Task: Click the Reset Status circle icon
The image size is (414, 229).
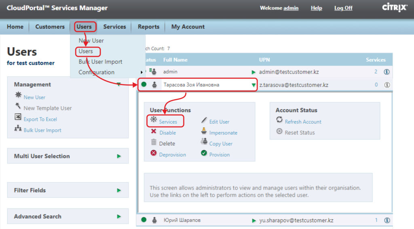Action: [x=279, y=131]
